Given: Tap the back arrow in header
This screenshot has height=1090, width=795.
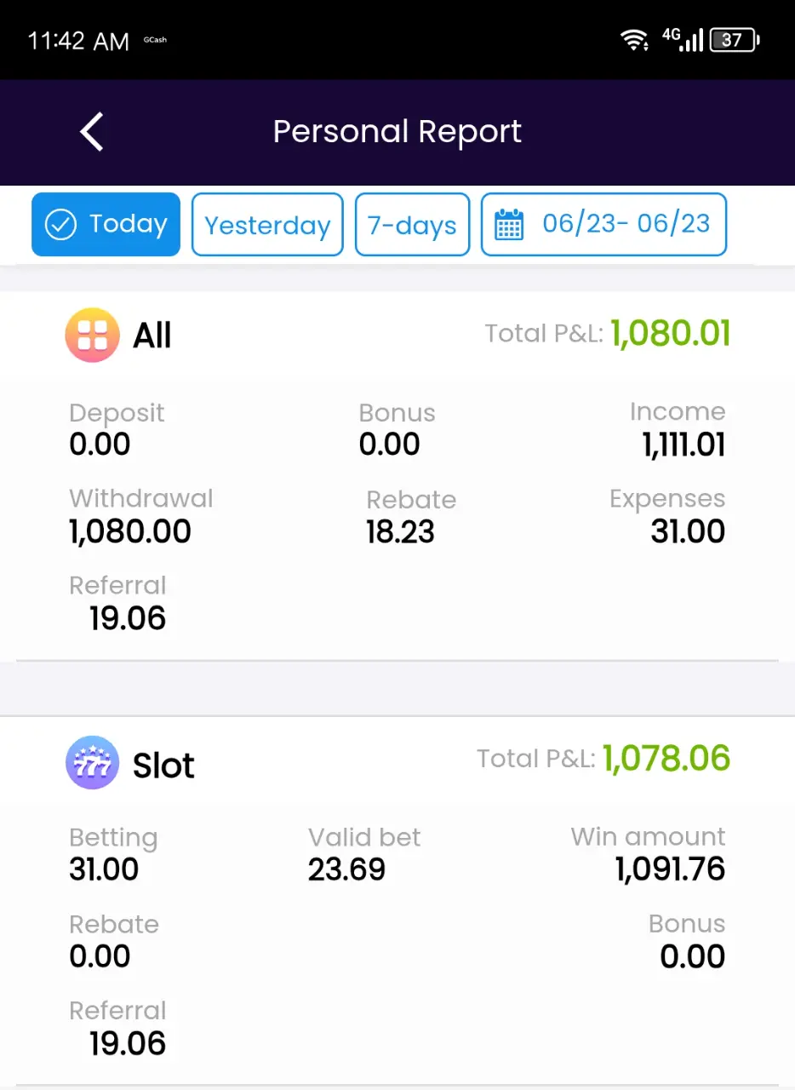Looking at the screenshot, I should [92, 132].
